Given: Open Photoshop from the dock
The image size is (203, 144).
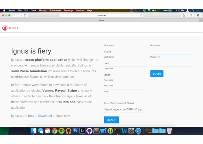Looking at the screenshot, I should coord(75,131).
